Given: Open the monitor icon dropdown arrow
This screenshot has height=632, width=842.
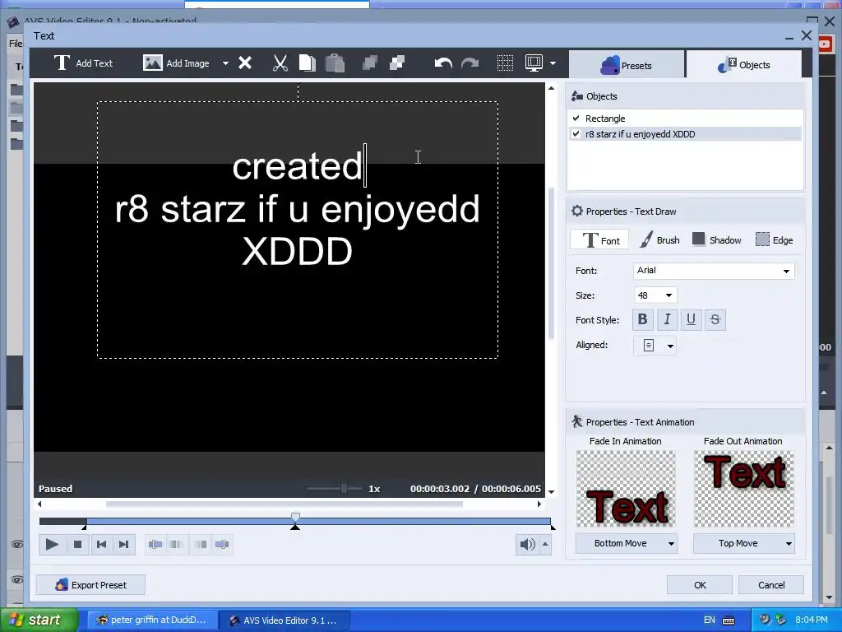Looking at the screenshot, I should pyautogui.click(x=553, y=63).
